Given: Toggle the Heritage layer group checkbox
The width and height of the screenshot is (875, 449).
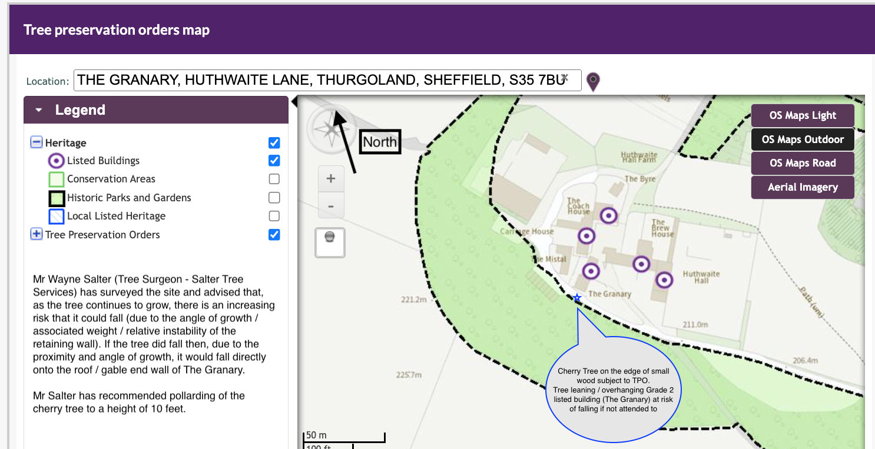Looking at the screenshot, I should pyautogui.click(x=274, y=143).
